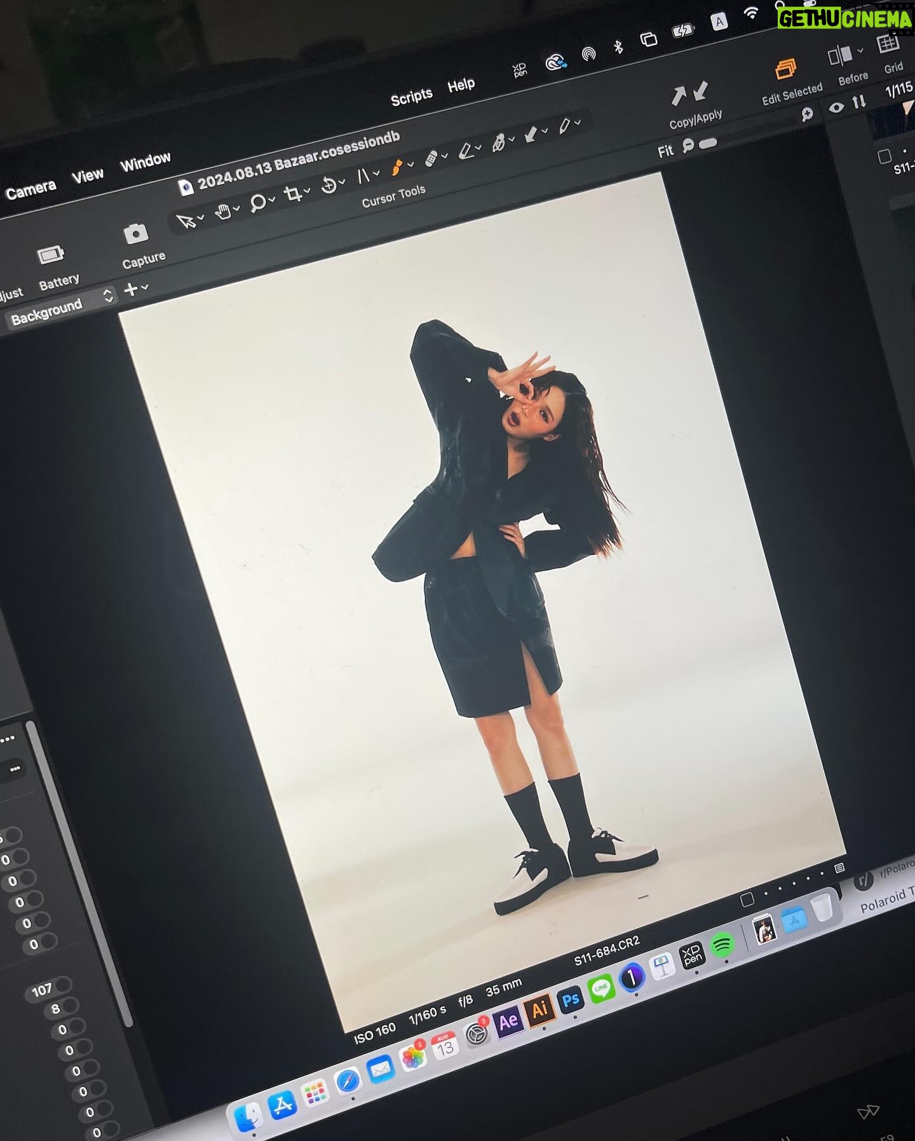Open the Before view mode chevron
This screenshot has width=915, height=1141.
tap(860, 50)
